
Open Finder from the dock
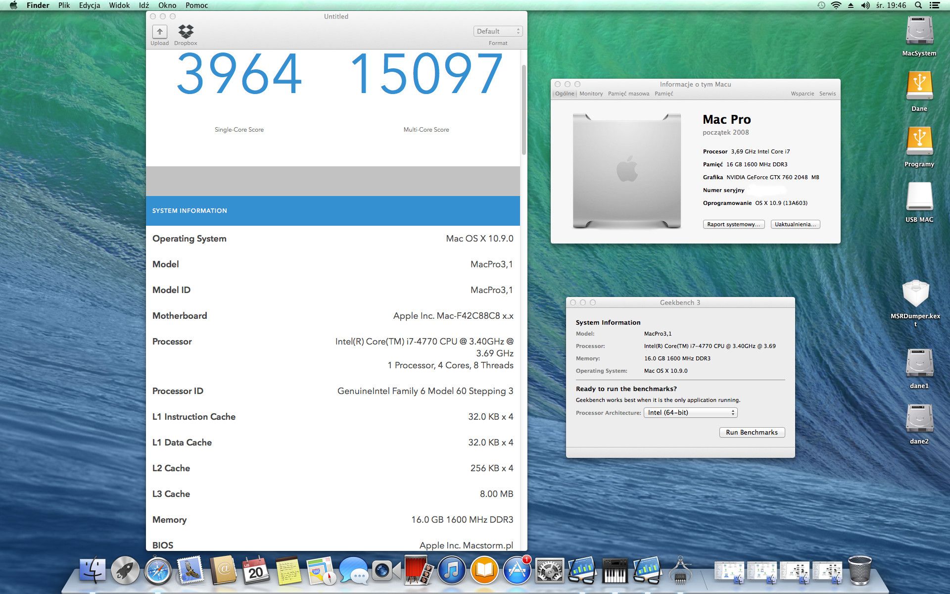point(93,570)
